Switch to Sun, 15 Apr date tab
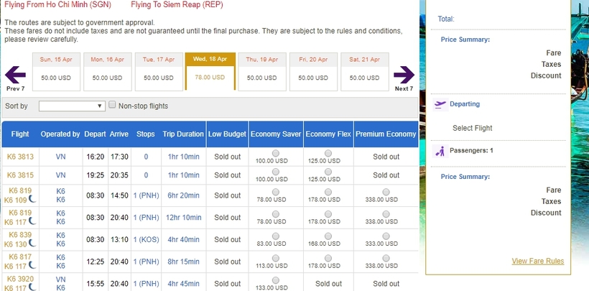 point(55,72)
